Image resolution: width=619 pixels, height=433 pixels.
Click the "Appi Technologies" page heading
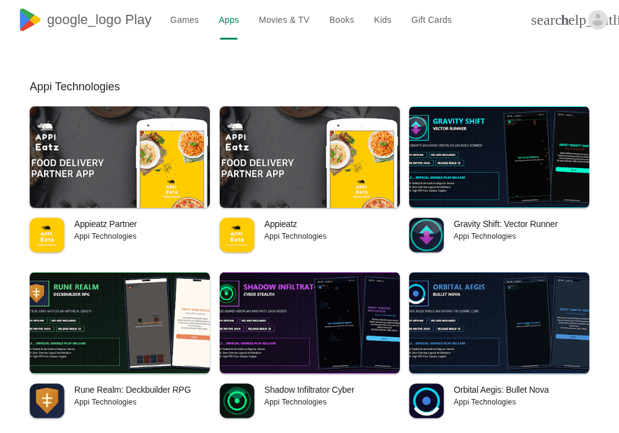tap(75, 87)
